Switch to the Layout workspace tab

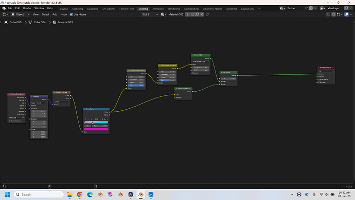(64, 9)
